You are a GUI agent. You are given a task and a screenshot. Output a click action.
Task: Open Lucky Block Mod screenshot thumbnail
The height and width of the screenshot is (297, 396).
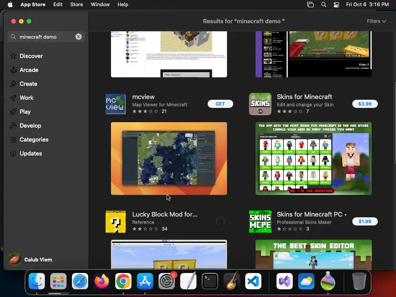pyautogui.click(x=169, y=254)
